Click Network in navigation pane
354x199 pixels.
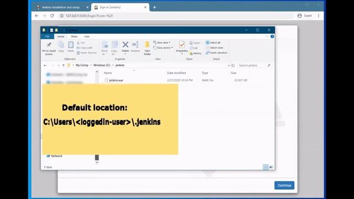56,156
